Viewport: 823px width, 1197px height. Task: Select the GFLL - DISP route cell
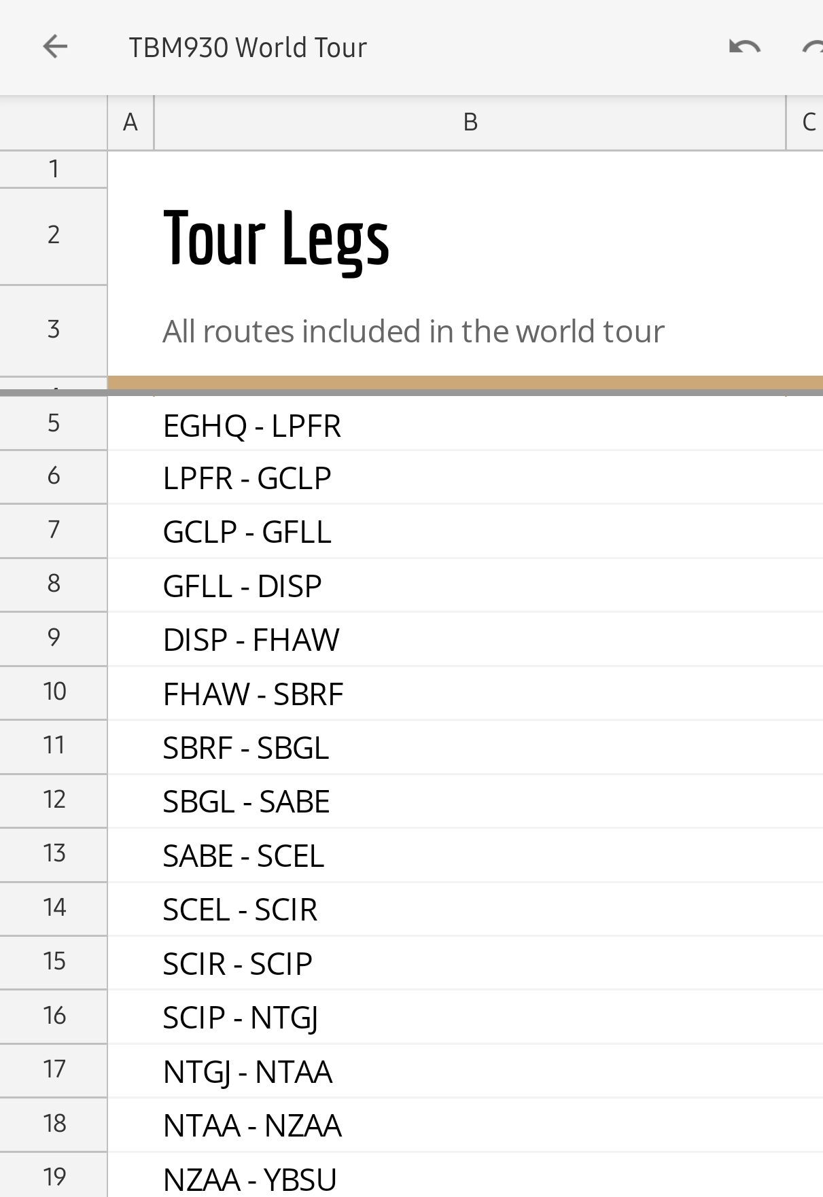click(242, 586)
